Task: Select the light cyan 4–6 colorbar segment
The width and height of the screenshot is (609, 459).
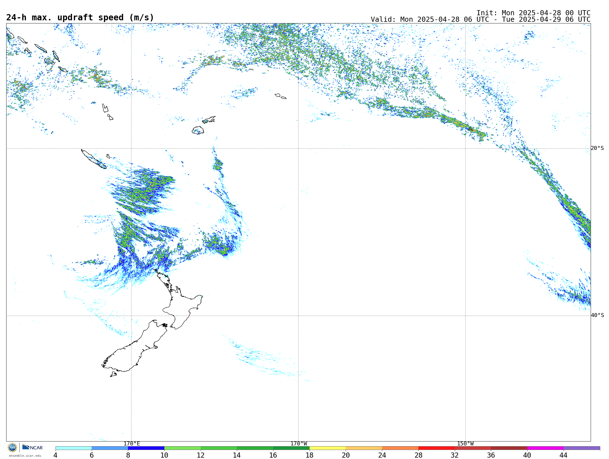Action: tap(74, 448)
